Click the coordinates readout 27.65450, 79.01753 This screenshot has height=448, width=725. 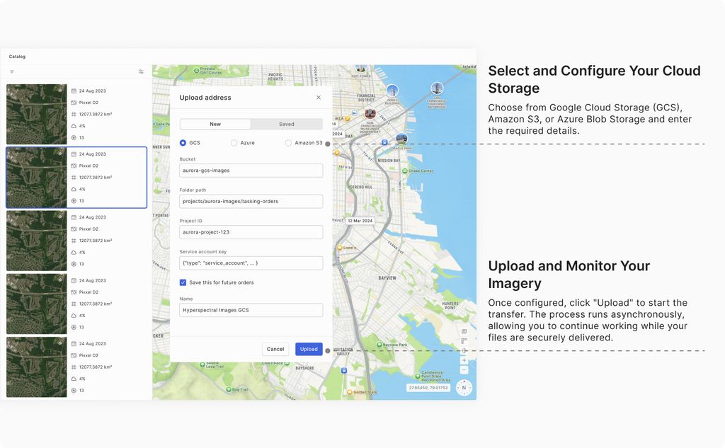428,388
